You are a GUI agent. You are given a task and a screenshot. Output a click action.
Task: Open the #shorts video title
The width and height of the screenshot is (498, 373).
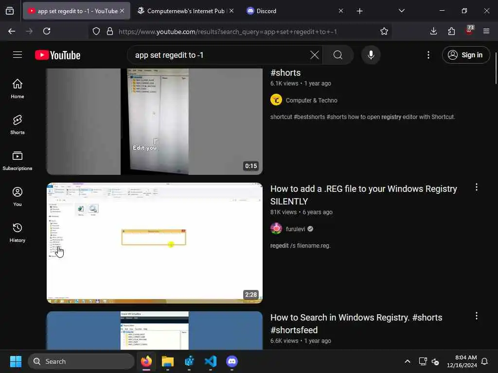(x=285, y=73)
